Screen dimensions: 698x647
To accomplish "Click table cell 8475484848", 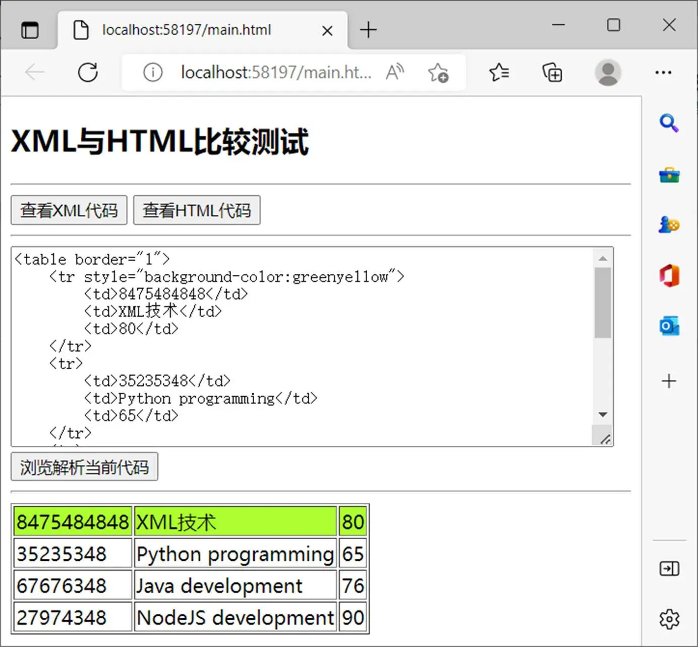I will click(x=73, y=521).
